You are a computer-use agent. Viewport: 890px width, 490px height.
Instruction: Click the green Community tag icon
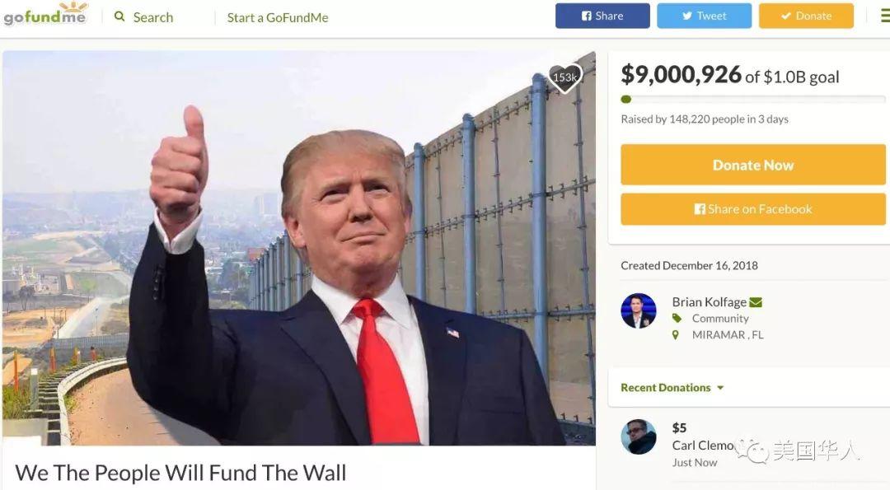(676, 318)
